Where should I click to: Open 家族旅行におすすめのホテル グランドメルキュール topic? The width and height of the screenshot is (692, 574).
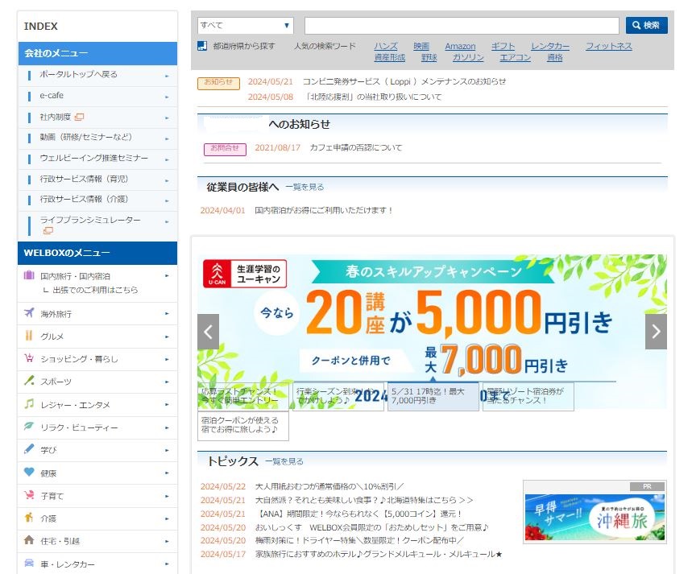click(379, 554)
